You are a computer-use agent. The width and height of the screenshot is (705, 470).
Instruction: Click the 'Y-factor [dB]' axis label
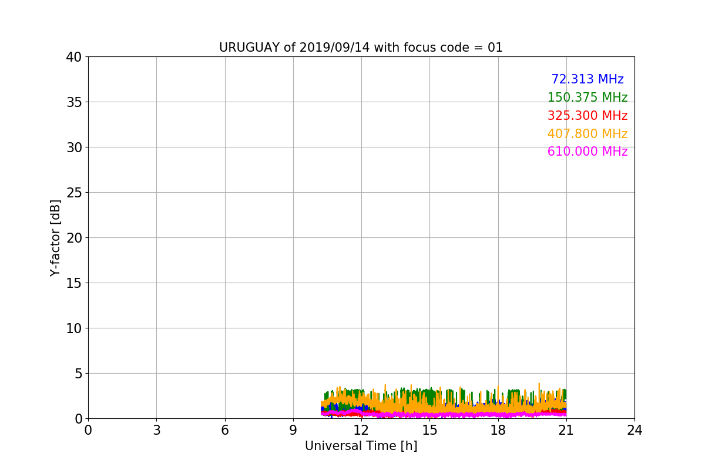[x=55, y=237]
